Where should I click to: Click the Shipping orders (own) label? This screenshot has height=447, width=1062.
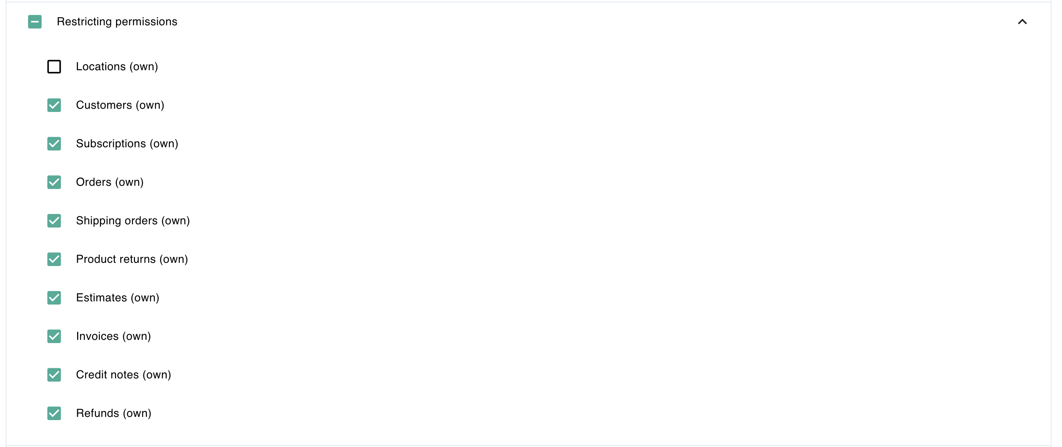(133, 221)
